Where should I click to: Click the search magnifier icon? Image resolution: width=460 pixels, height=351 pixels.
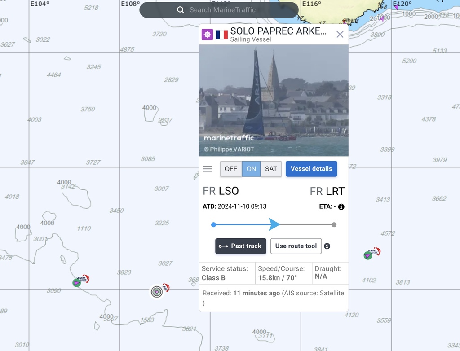tap(181, 10)
